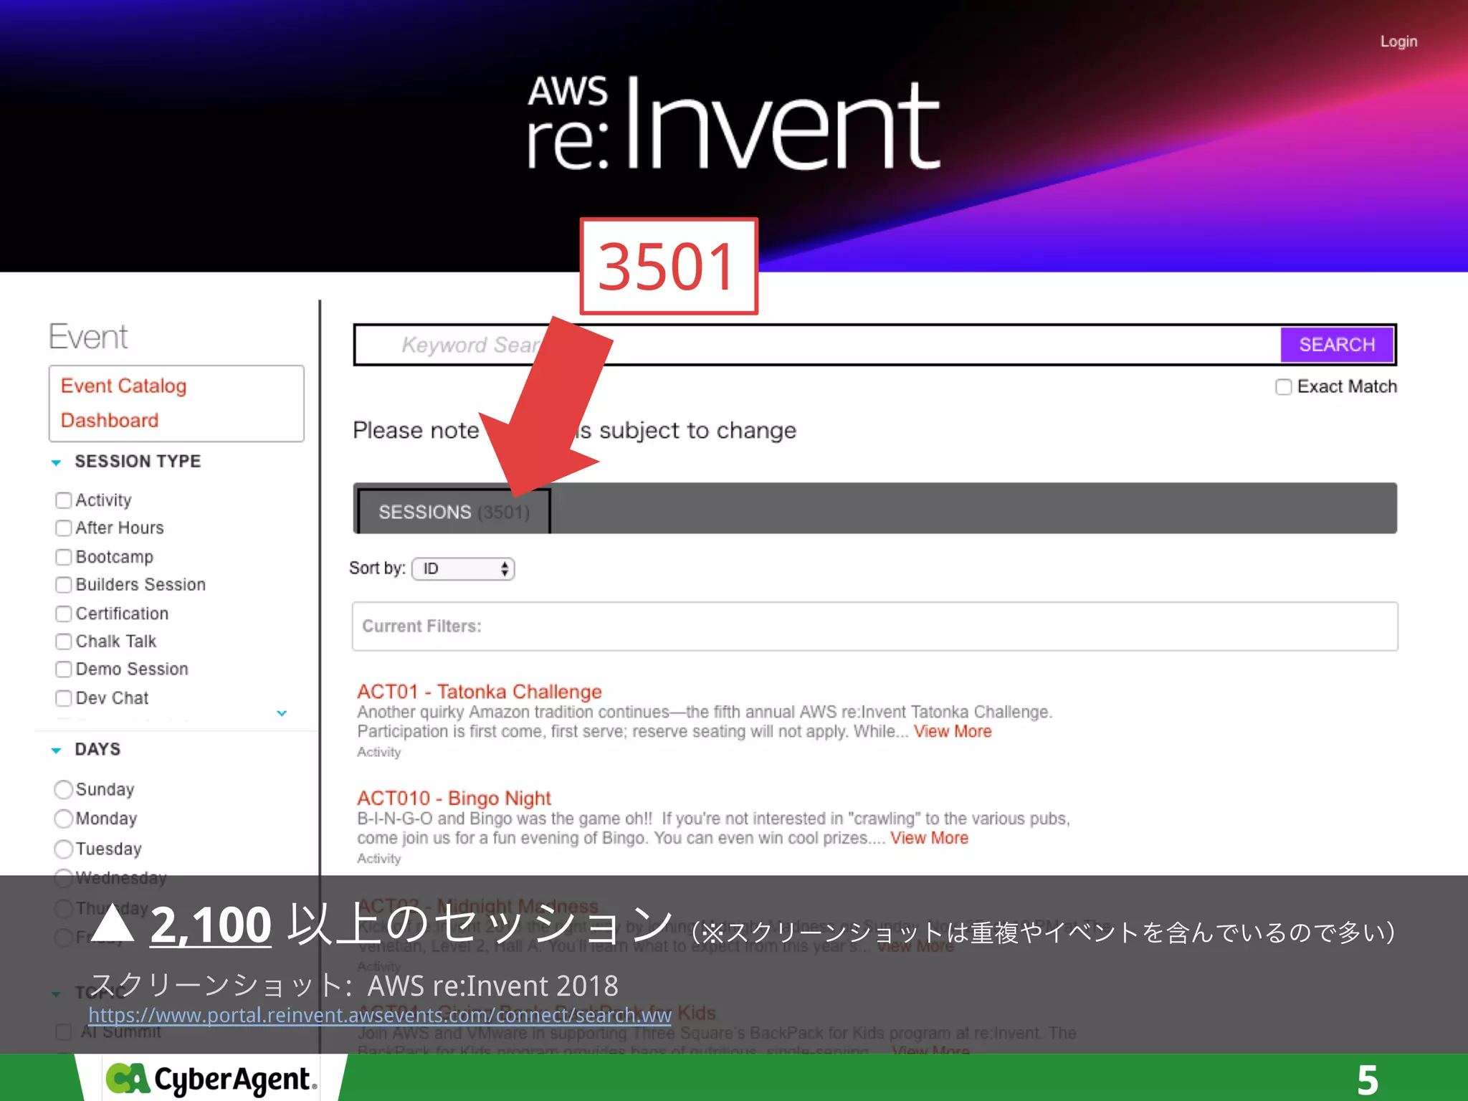The image size is (1468, 1101).
Task: Open the Login link
Action: click(x=1398, y=42)
